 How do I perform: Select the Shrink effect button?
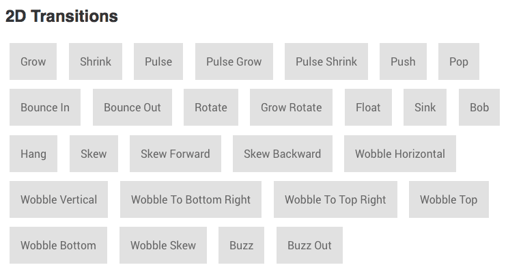click(x=95, y=61)
